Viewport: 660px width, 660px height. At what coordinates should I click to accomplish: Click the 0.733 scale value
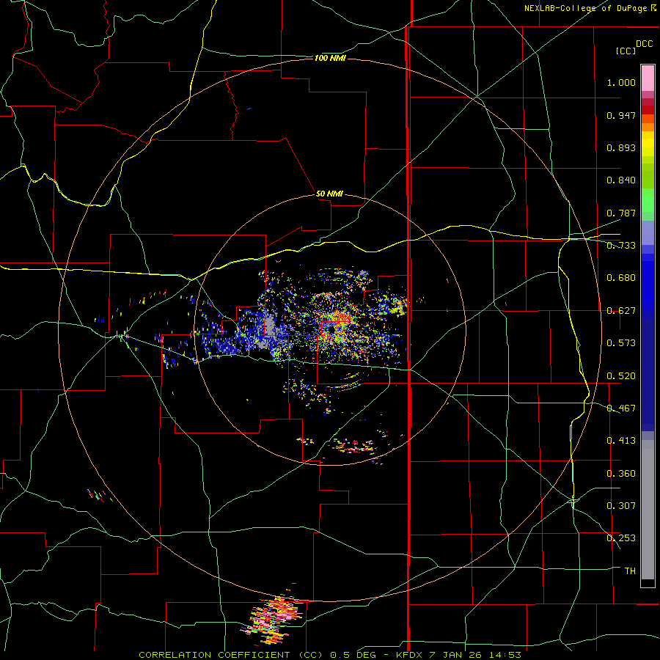[621, 246]
